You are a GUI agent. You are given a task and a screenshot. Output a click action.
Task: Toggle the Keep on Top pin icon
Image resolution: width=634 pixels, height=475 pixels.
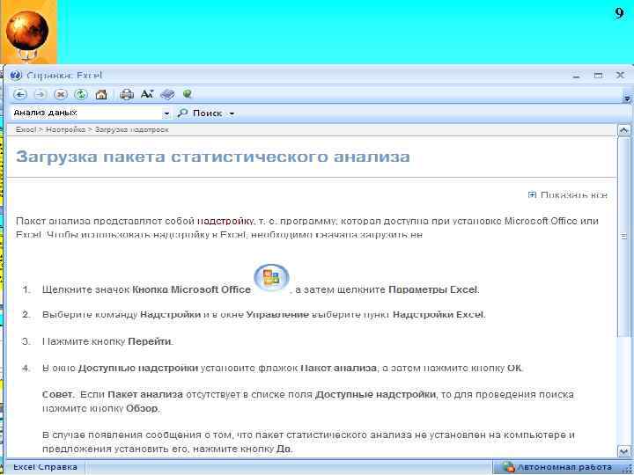(x=187, y=94)
